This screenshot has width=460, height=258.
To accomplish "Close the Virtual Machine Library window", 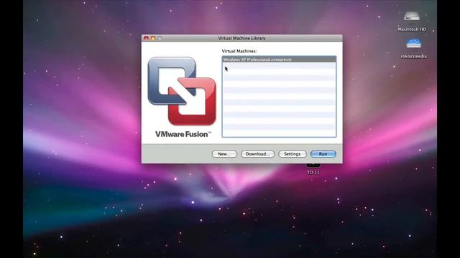I will tap(146, 38).
